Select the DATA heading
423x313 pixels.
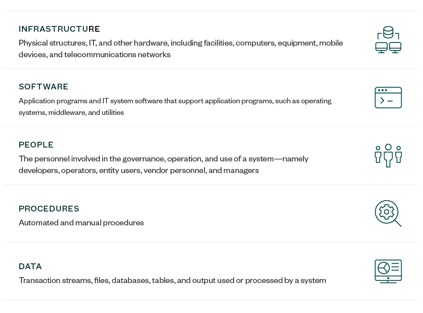[30, 266]
